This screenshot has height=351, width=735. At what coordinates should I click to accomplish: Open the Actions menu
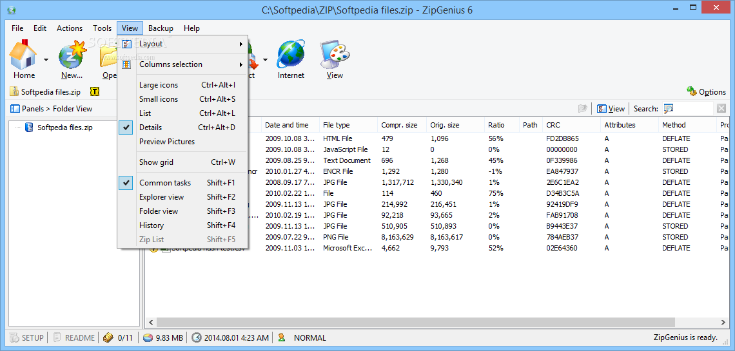(x=70, y=28)
